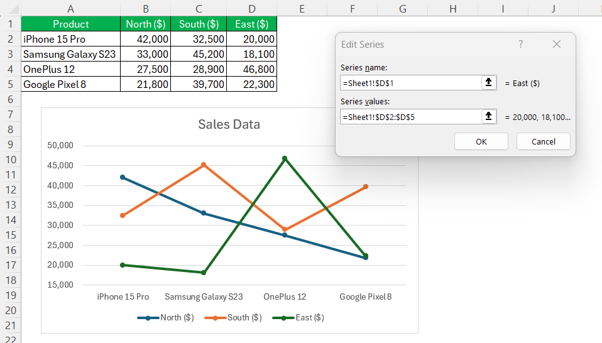Image resolution: width=602 pixels, height=343 pixels.
Task: Select the iPhone 15 Pro cell
Action: [x=70, y=39]
